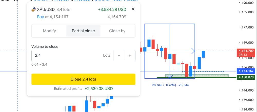Viewport: 257px width, 112px height.
Task: Click the yellow Close 2.4 lots button
Action: [83, 79]
